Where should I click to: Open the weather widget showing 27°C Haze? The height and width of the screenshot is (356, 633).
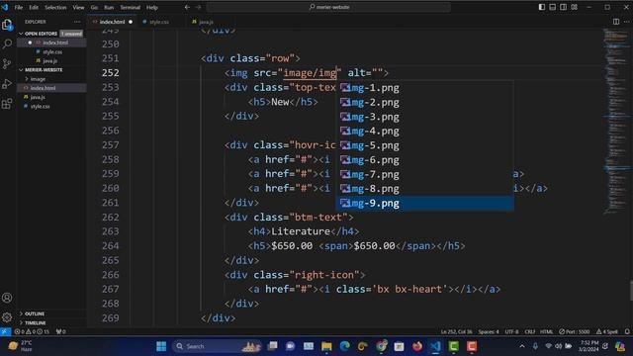coord(20,346)
